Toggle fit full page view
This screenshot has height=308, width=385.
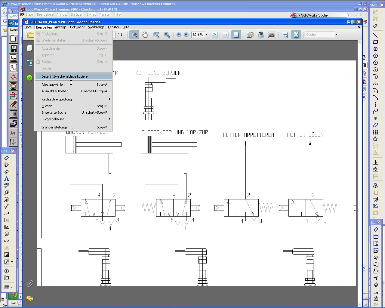tap(236, 35)
